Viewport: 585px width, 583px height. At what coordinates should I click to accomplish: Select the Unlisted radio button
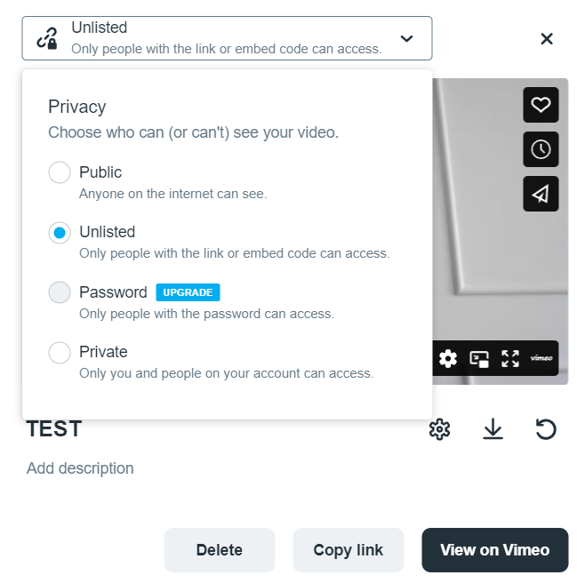[60, 233]
